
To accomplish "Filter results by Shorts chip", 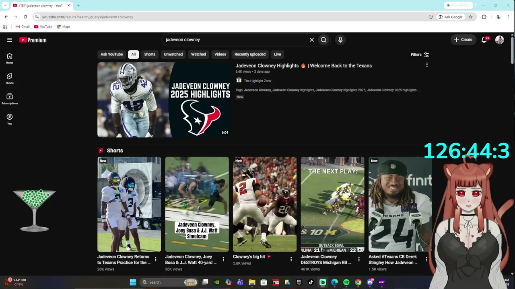I will point(150,54).
